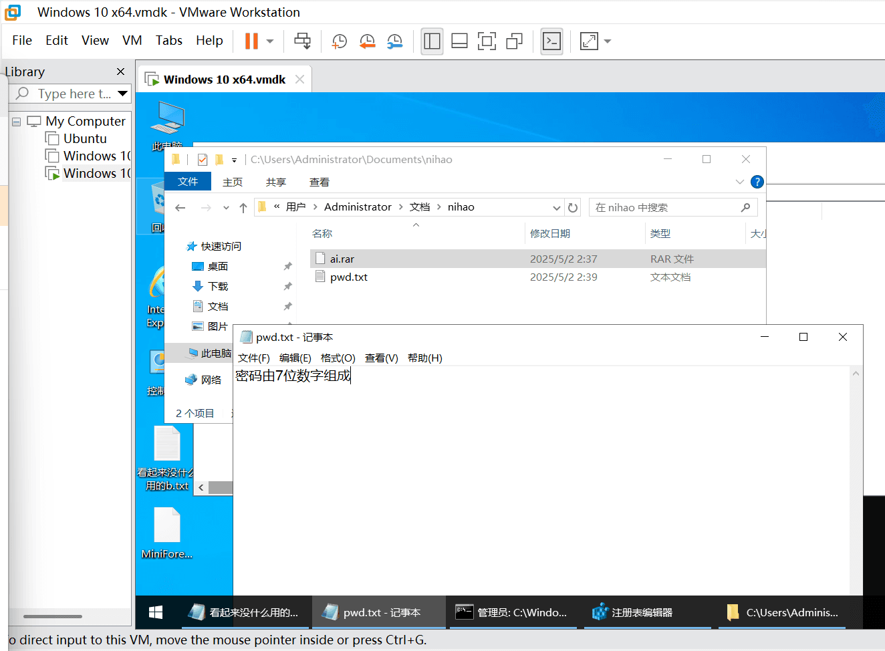Open the VMware View menu
This screenshot has height=651, width=885.
95,41
